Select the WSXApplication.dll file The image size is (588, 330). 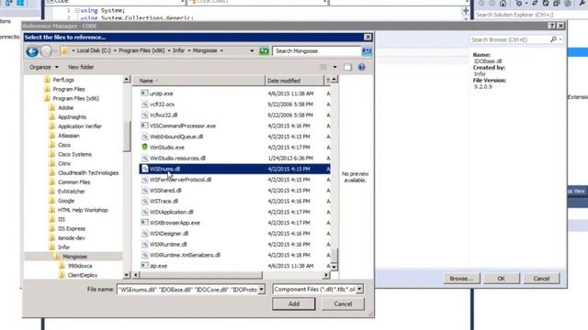click(x=172, y=212)
